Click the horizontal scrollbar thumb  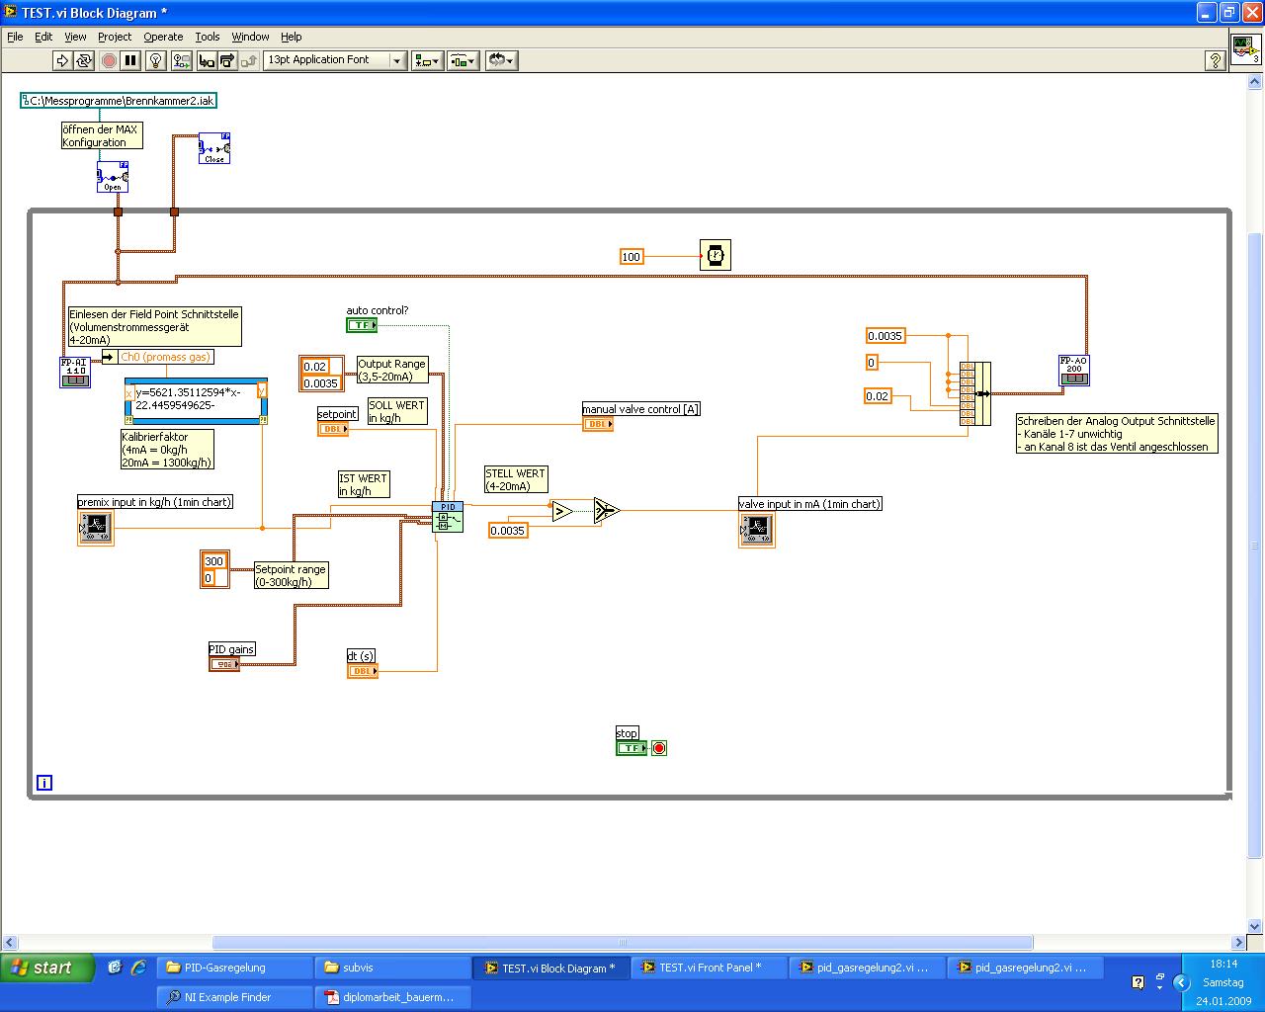[623, 943]
